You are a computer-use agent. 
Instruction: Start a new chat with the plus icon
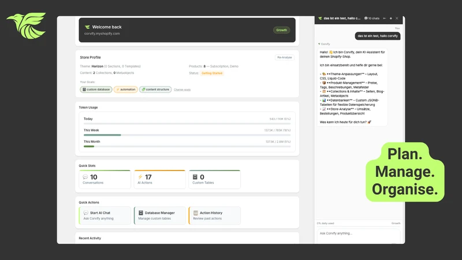(391, 18)
